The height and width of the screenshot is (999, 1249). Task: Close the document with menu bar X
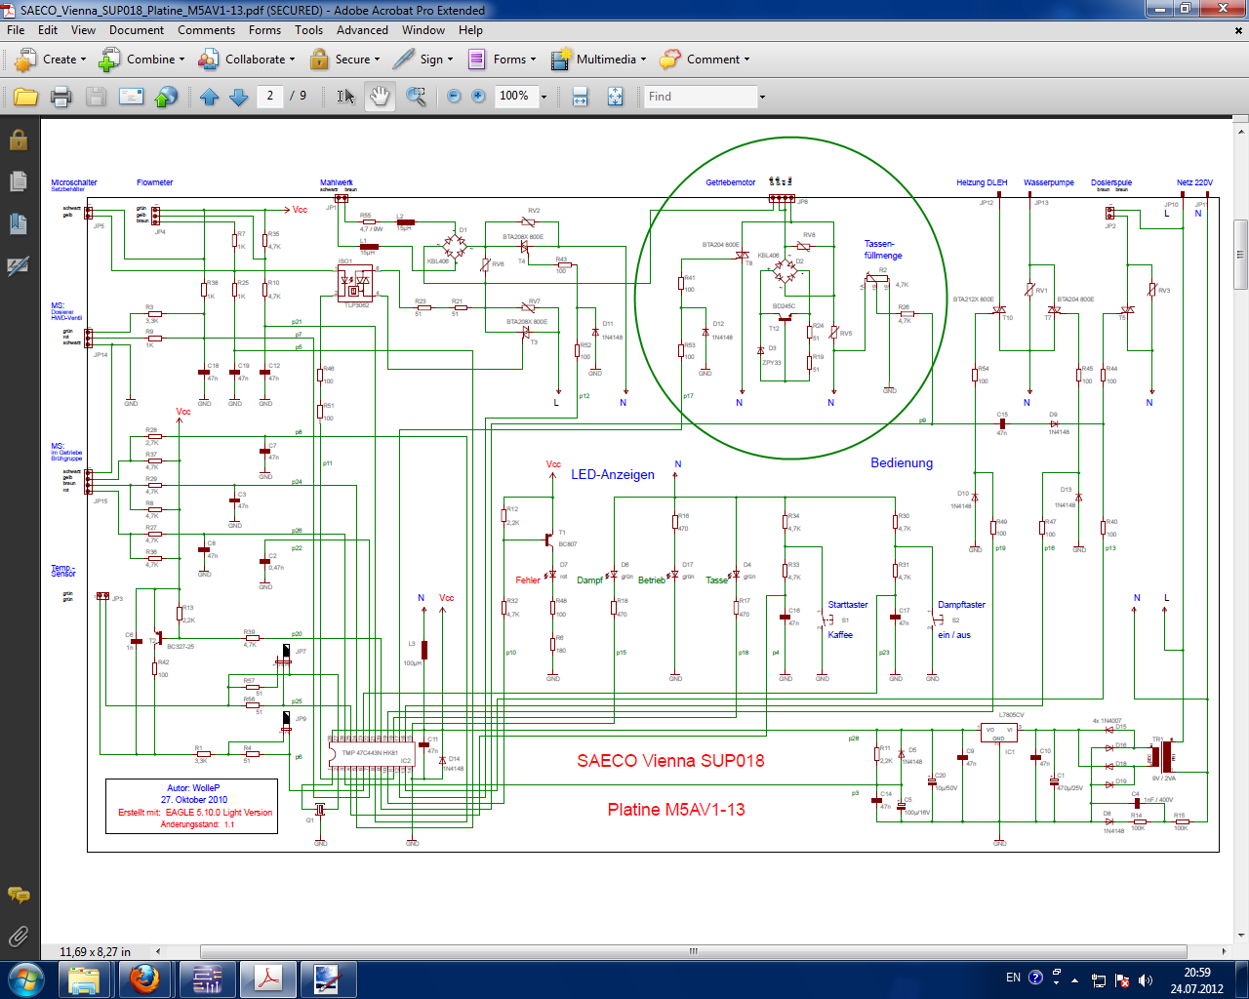pos(1240,31)
